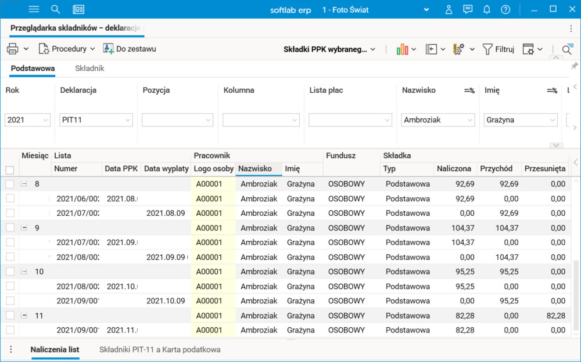Screen dimensions: 581x362
Task: Open the Procedury menu button
Action: [67, 49]
